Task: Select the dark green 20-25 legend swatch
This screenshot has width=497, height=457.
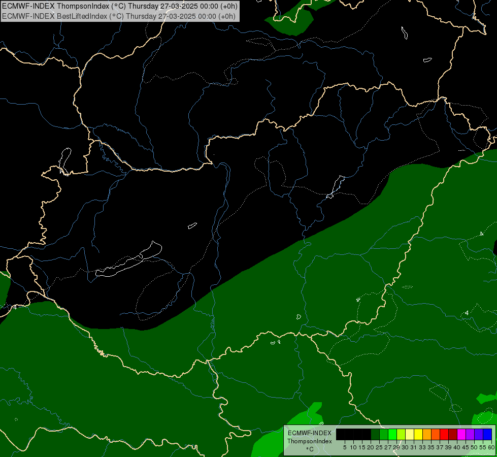Action: point(375,434)
